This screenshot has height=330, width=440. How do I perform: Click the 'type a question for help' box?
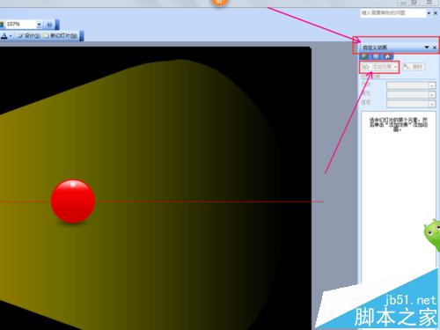(x=392, y=13)
